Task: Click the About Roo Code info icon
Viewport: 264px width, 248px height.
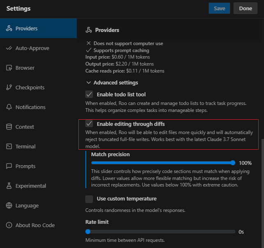Action: [x=9, y=225]
